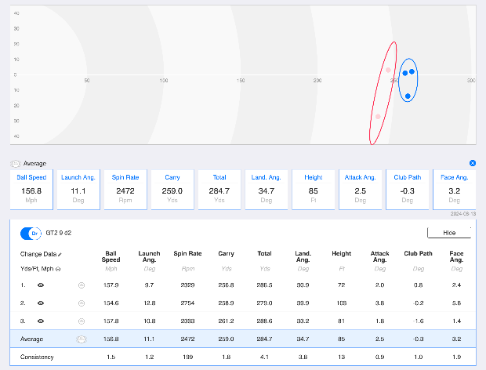Open the Club Path summary card
Image resolution: width=486 pixels, height=370 pixels.
tap(407, 189)
